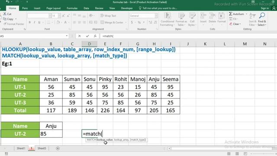Apply the currency dollar format

[x=132, y=22]
